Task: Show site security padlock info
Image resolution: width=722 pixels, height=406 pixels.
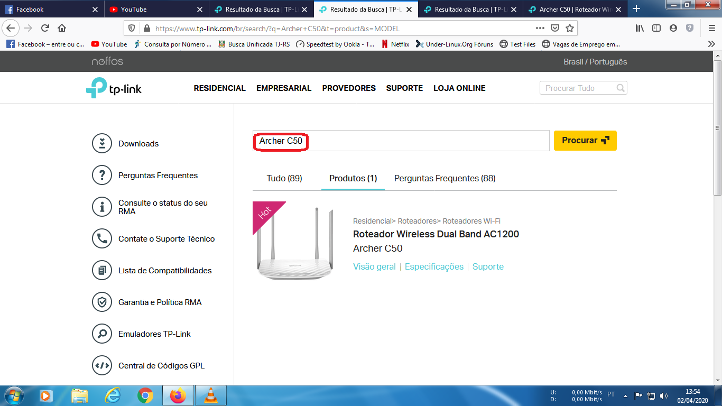Action: (x=146, y=29)
